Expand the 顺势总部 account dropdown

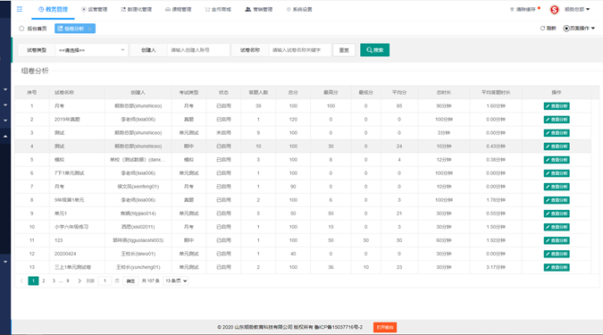[577, 9]
